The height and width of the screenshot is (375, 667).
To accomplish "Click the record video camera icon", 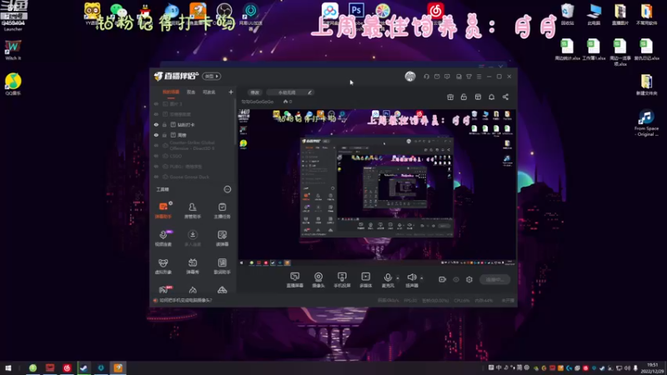I will click(x=443, y=279).
